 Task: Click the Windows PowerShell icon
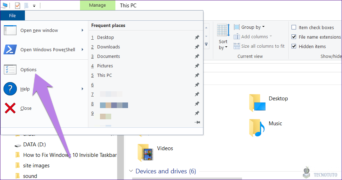click(10, 49)
